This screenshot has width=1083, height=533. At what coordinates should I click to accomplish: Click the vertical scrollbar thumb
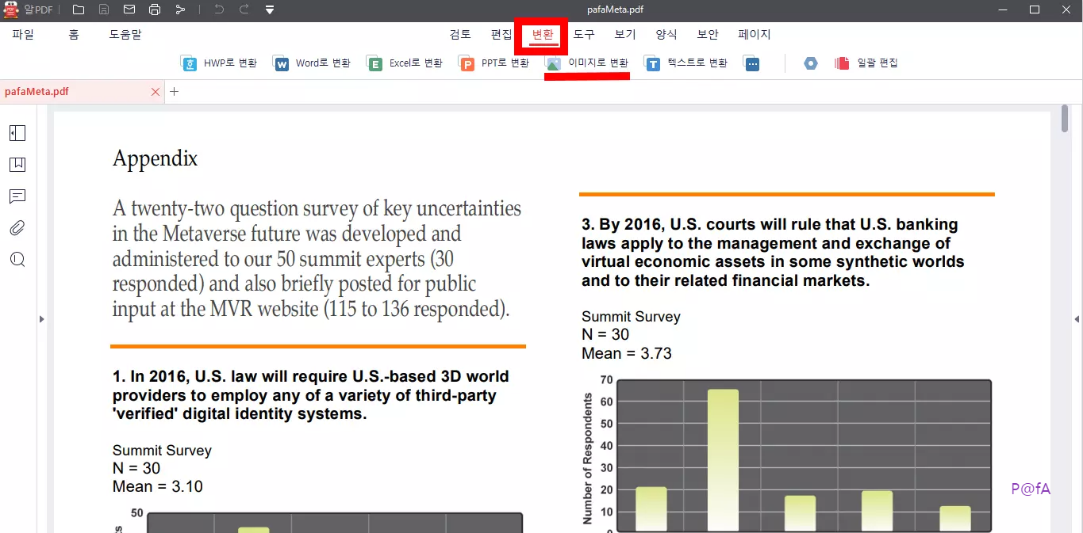click(1065, 120)
